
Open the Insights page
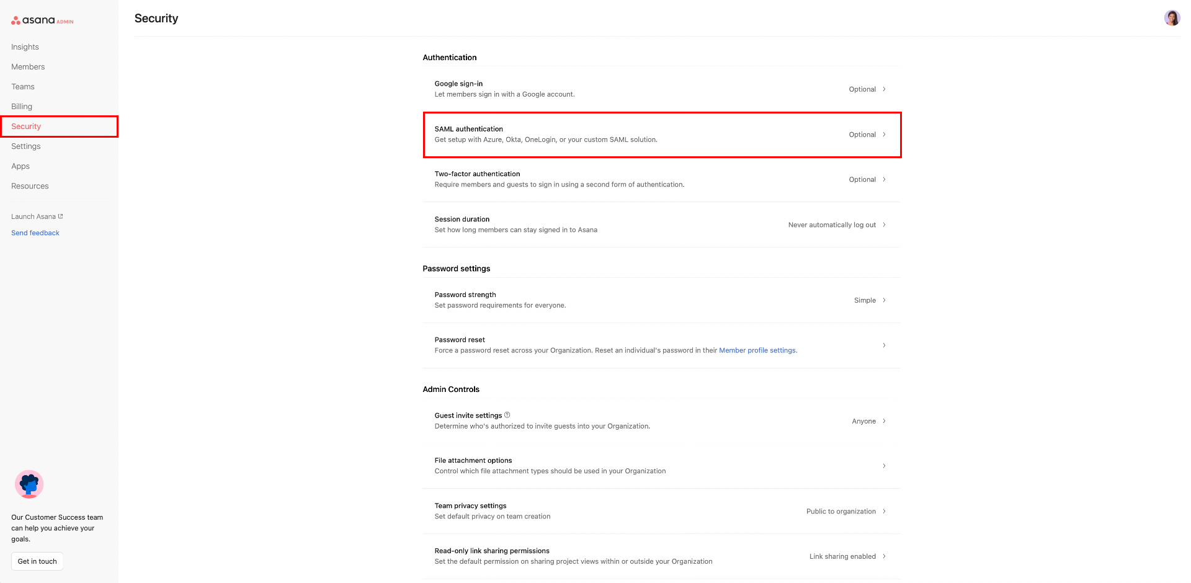pos(25,47)
